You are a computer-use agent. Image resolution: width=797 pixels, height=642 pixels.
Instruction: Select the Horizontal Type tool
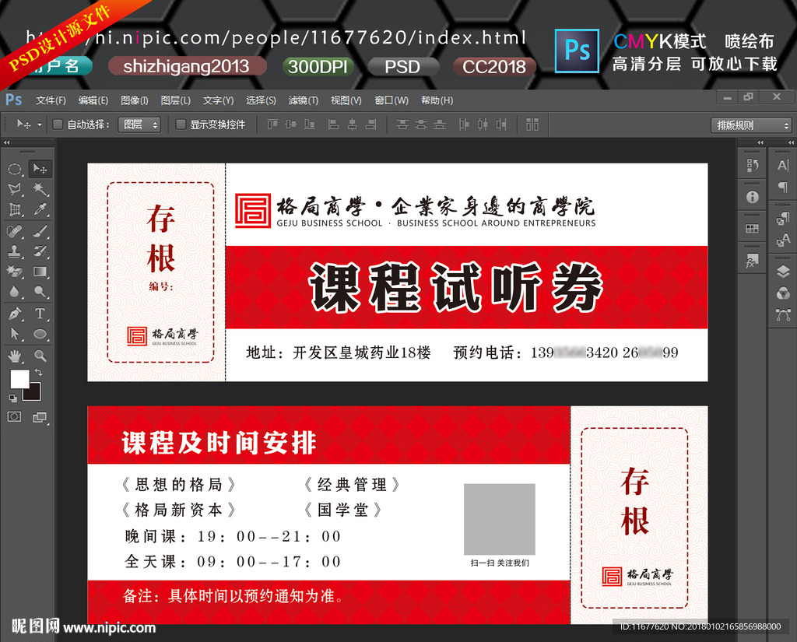[40, 314]
